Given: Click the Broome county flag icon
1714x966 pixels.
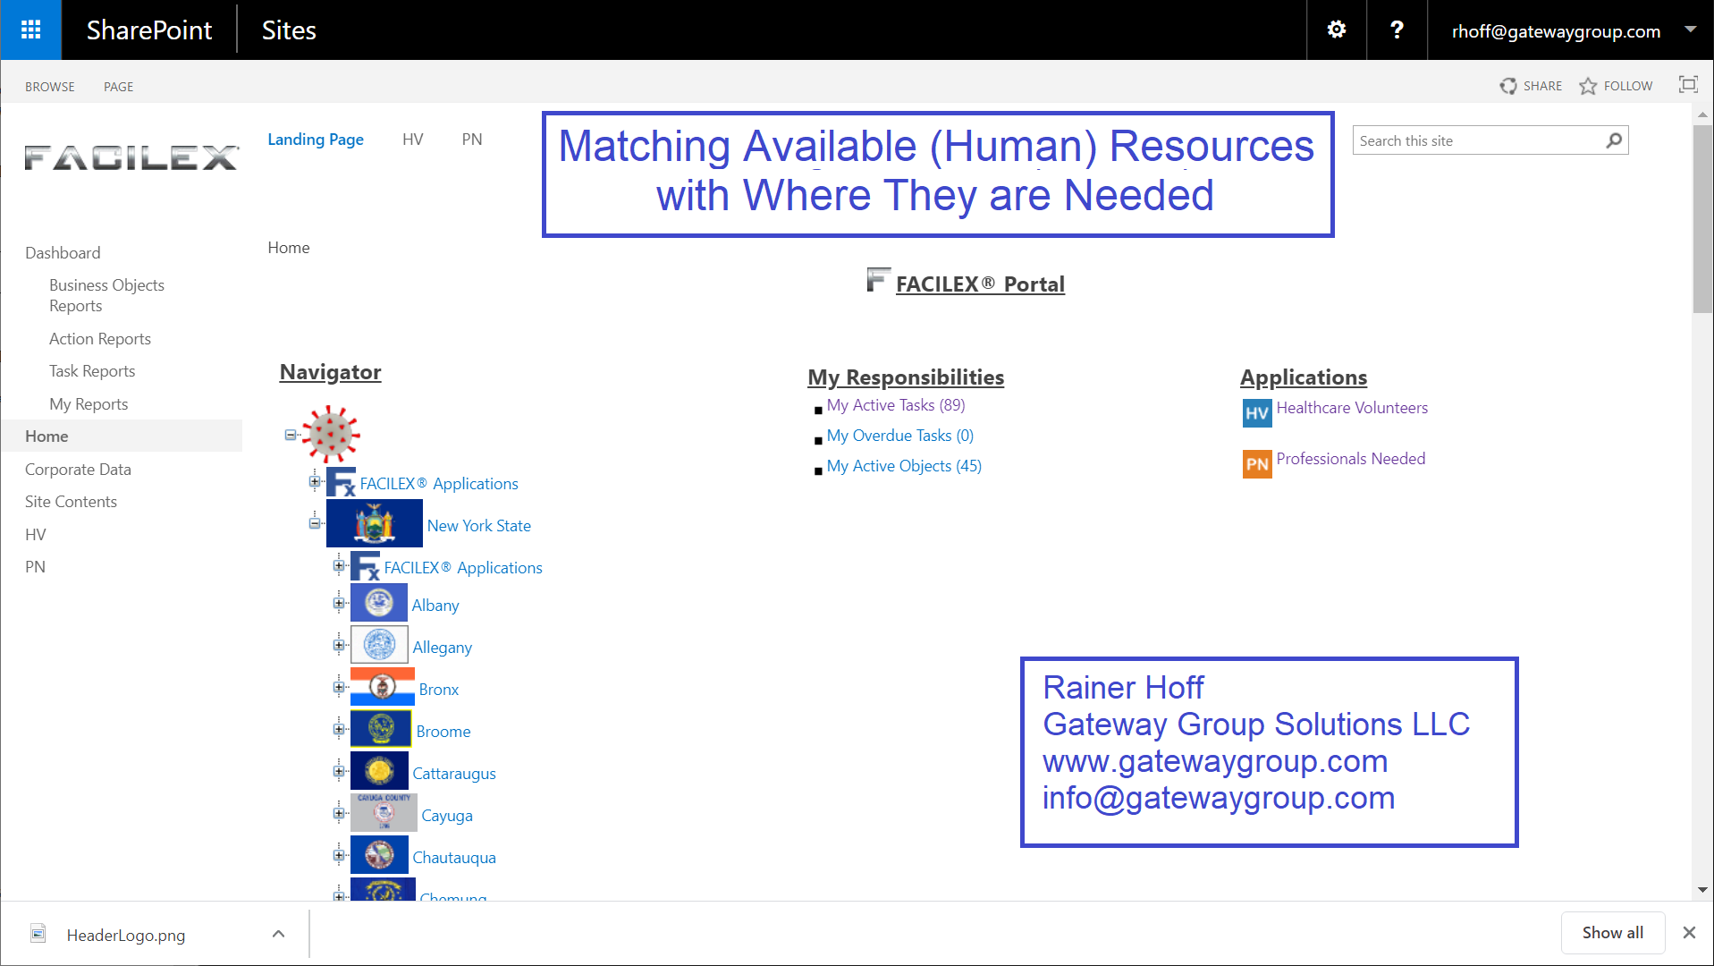Looking at the screenshot, I should tap(381, 729).
